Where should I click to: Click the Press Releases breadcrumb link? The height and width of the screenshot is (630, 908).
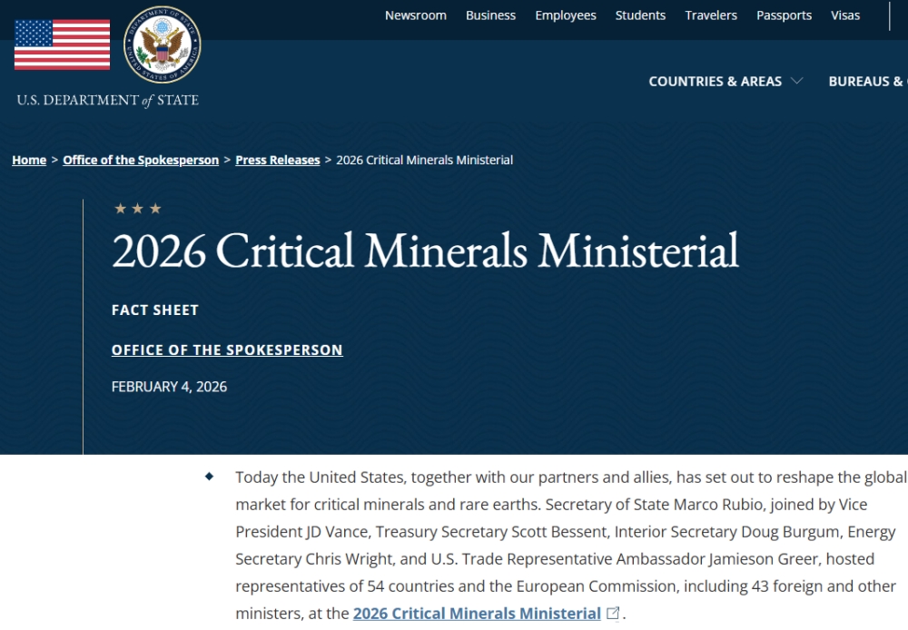278,160
